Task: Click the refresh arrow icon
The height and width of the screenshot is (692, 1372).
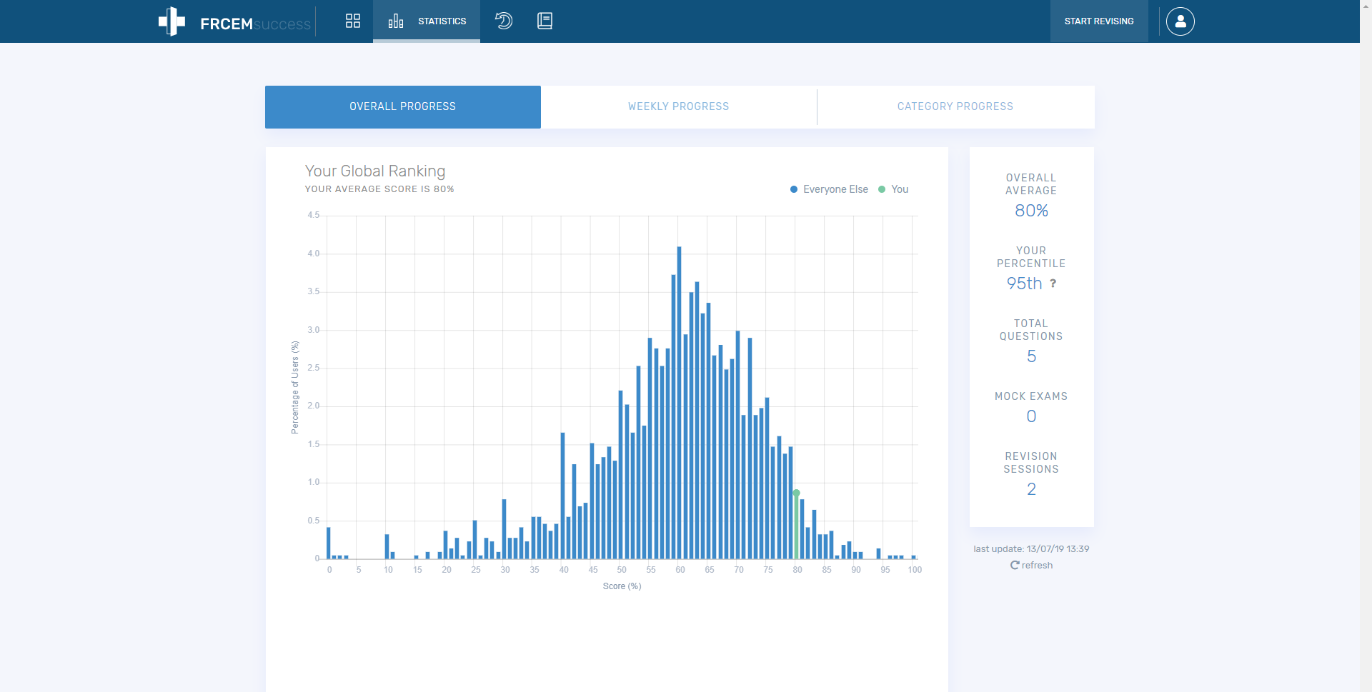Action: (1015, 565)
